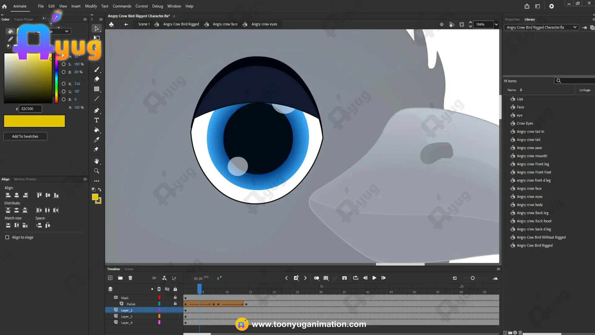Click the hex color input field
Screen dimensions: 595x335
30,109
